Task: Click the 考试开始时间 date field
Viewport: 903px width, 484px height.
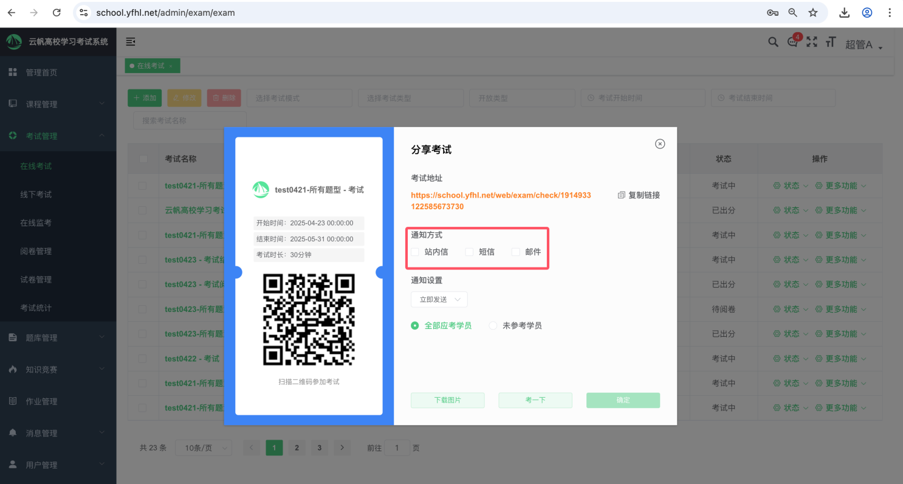Action: point(642,98)
